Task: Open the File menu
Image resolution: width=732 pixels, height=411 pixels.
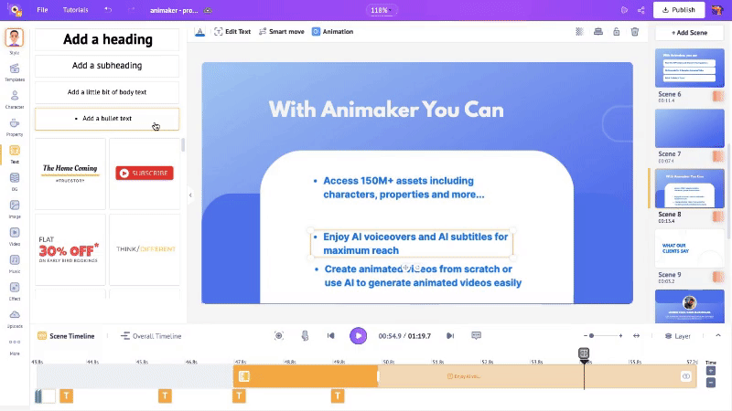Action: 42,10
